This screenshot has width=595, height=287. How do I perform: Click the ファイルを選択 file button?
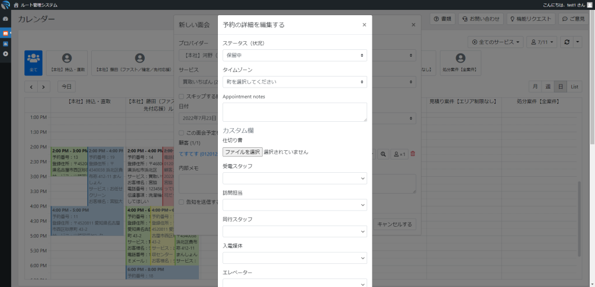242,152
